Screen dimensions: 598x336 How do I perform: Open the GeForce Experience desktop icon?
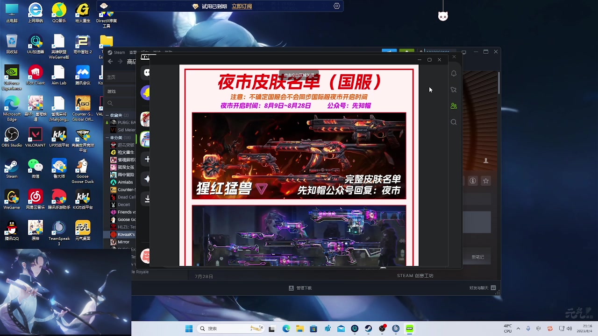tap(12, 77)
